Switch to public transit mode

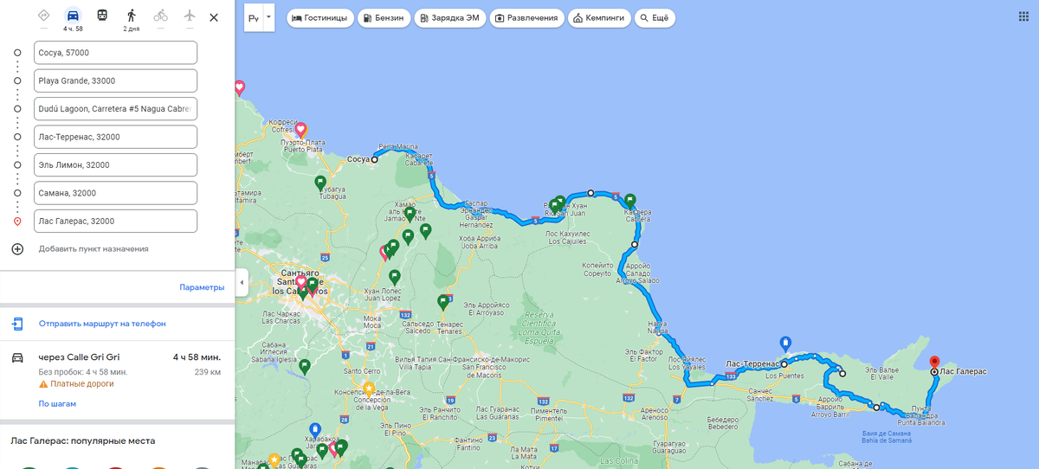click(x=102, y=16)
